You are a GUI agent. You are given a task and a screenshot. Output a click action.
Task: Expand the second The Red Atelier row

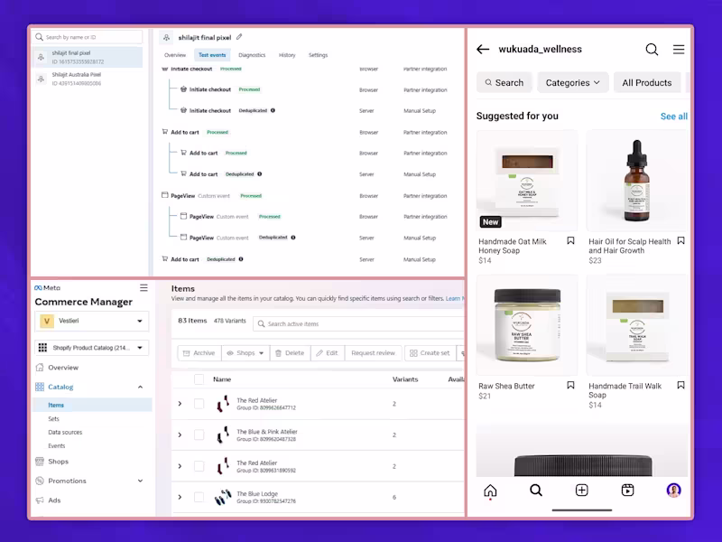coord(180,466)
